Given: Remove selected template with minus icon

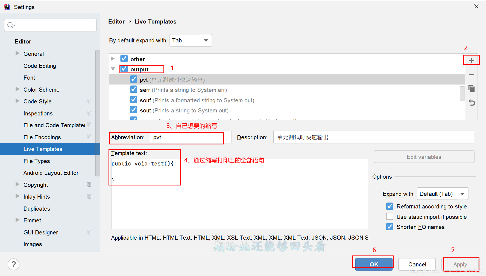Looking at the screenshot, I should click(471, 75).
